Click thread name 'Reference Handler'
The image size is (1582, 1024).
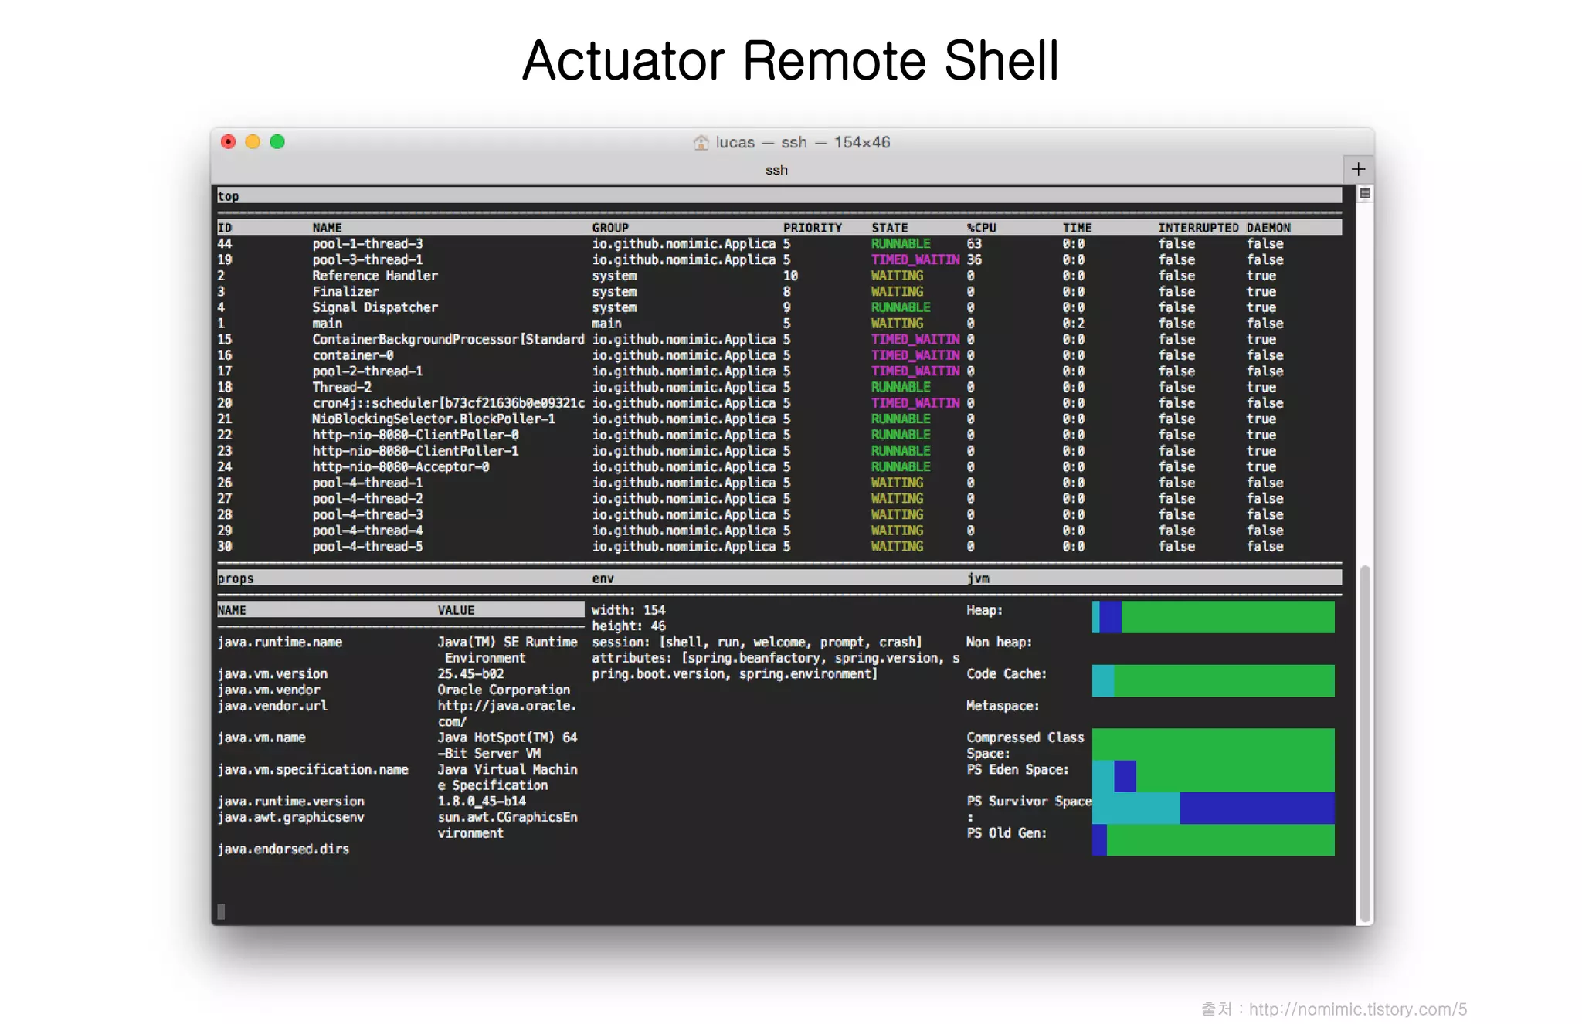pos(375,276)
